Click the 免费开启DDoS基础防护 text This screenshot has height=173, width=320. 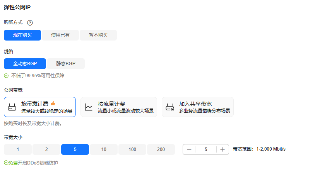pos(33,163)
